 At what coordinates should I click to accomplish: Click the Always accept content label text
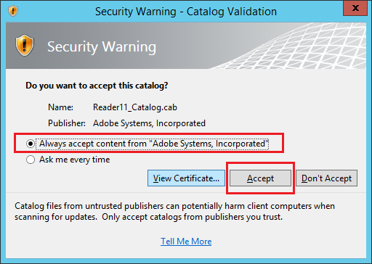(153, 144)
